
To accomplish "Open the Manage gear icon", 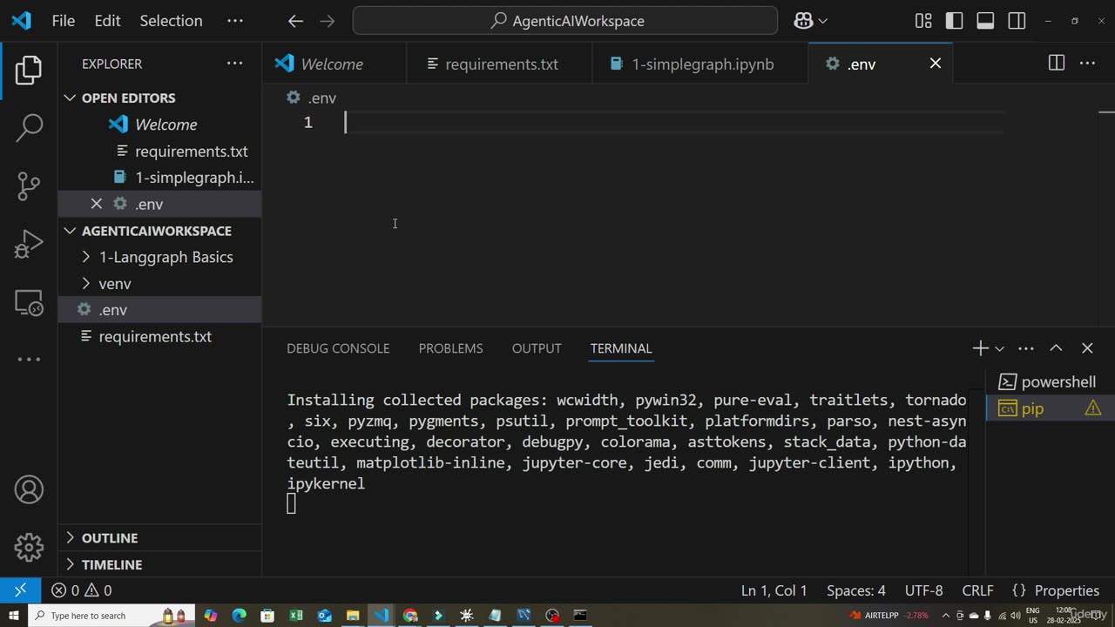I will point(29,547).
